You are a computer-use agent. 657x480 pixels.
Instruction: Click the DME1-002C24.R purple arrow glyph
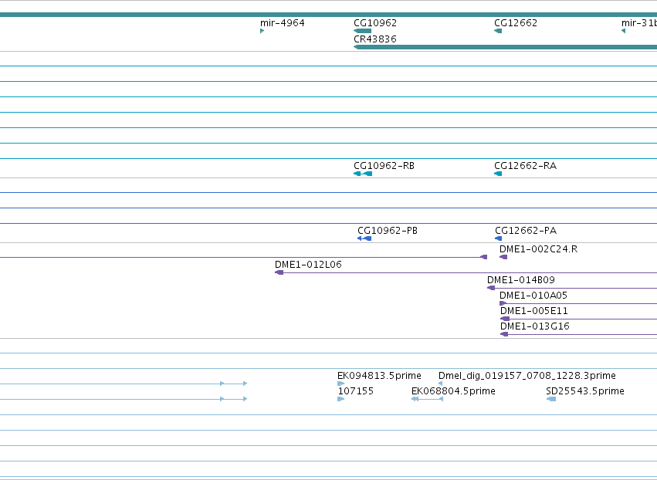[x=503, y=257]
